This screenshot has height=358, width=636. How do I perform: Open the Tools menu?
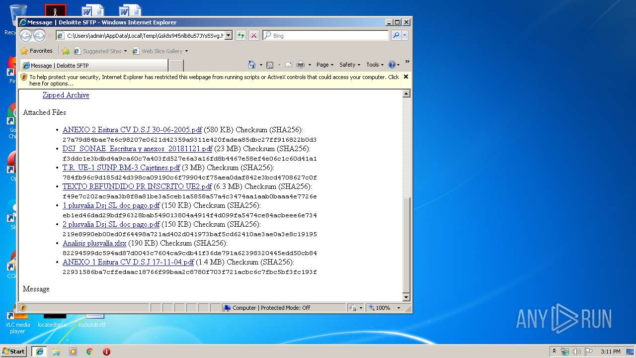pyautogui.click(x=375, y=65)
